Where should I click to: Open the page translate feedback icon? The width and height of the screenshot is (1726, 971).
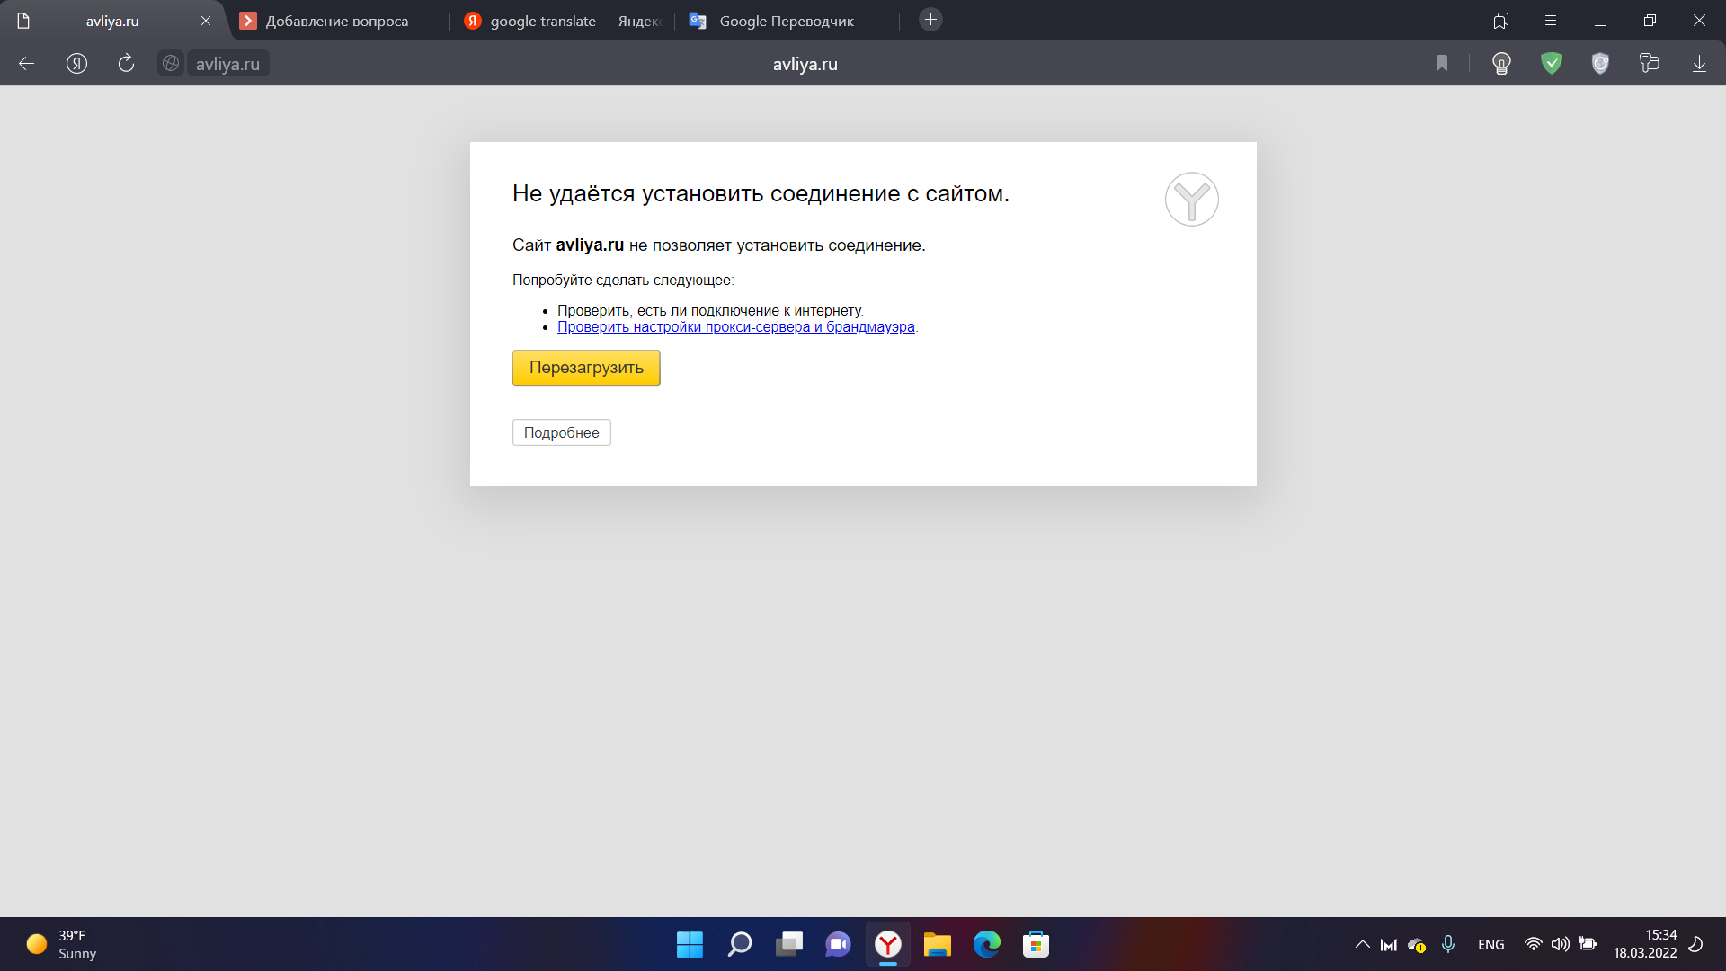[1649, 63]
